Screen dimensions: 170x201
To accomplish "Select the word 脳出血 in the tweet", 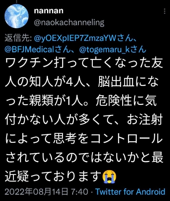I will click(116, 82).
